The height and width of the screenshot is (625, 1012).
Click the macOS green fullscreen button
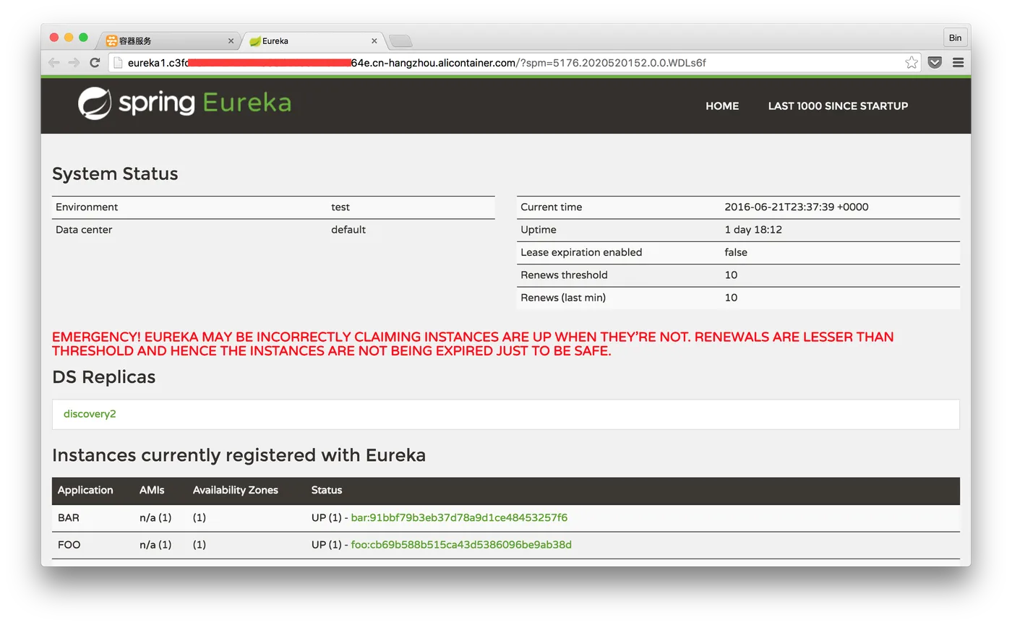(x=83, y=38)
